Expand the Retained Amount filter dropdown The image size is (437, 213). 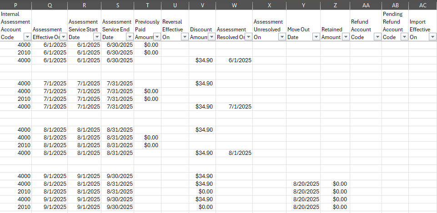[345, 37]
